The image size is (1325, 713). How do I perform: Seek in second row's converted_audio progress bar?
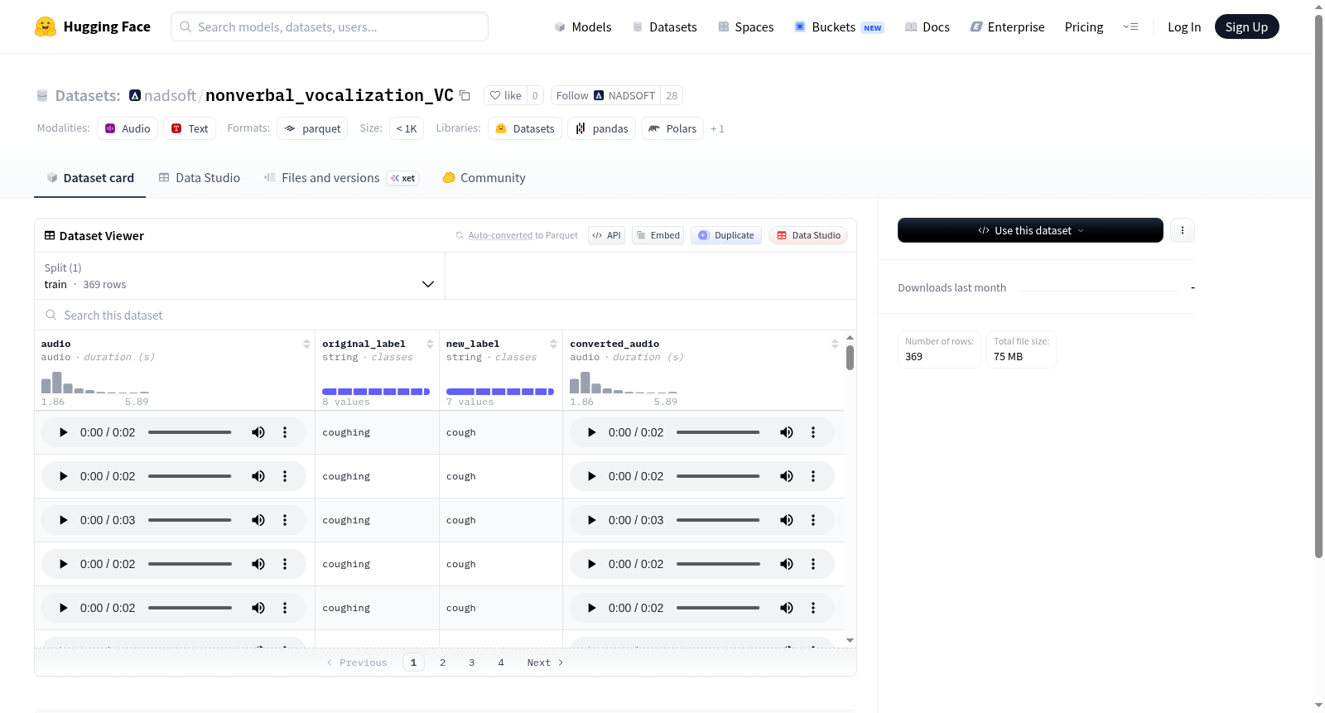pos(718,476)
